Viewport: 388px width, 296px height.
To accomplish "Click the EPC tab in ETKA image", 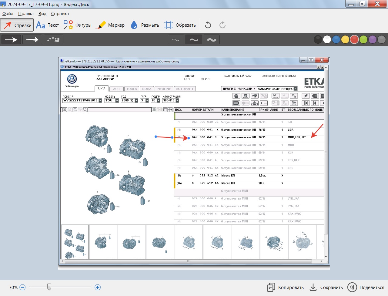I will point(102,88).
